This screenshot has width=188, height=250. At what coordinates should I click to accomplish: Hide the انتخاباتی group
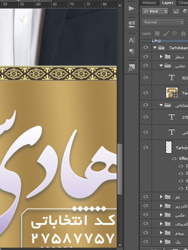(x=146, y=105)
